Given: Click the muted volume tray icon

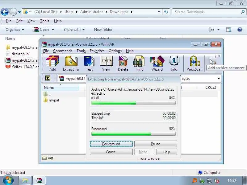Looking at the screenshot, I should 217,181.
